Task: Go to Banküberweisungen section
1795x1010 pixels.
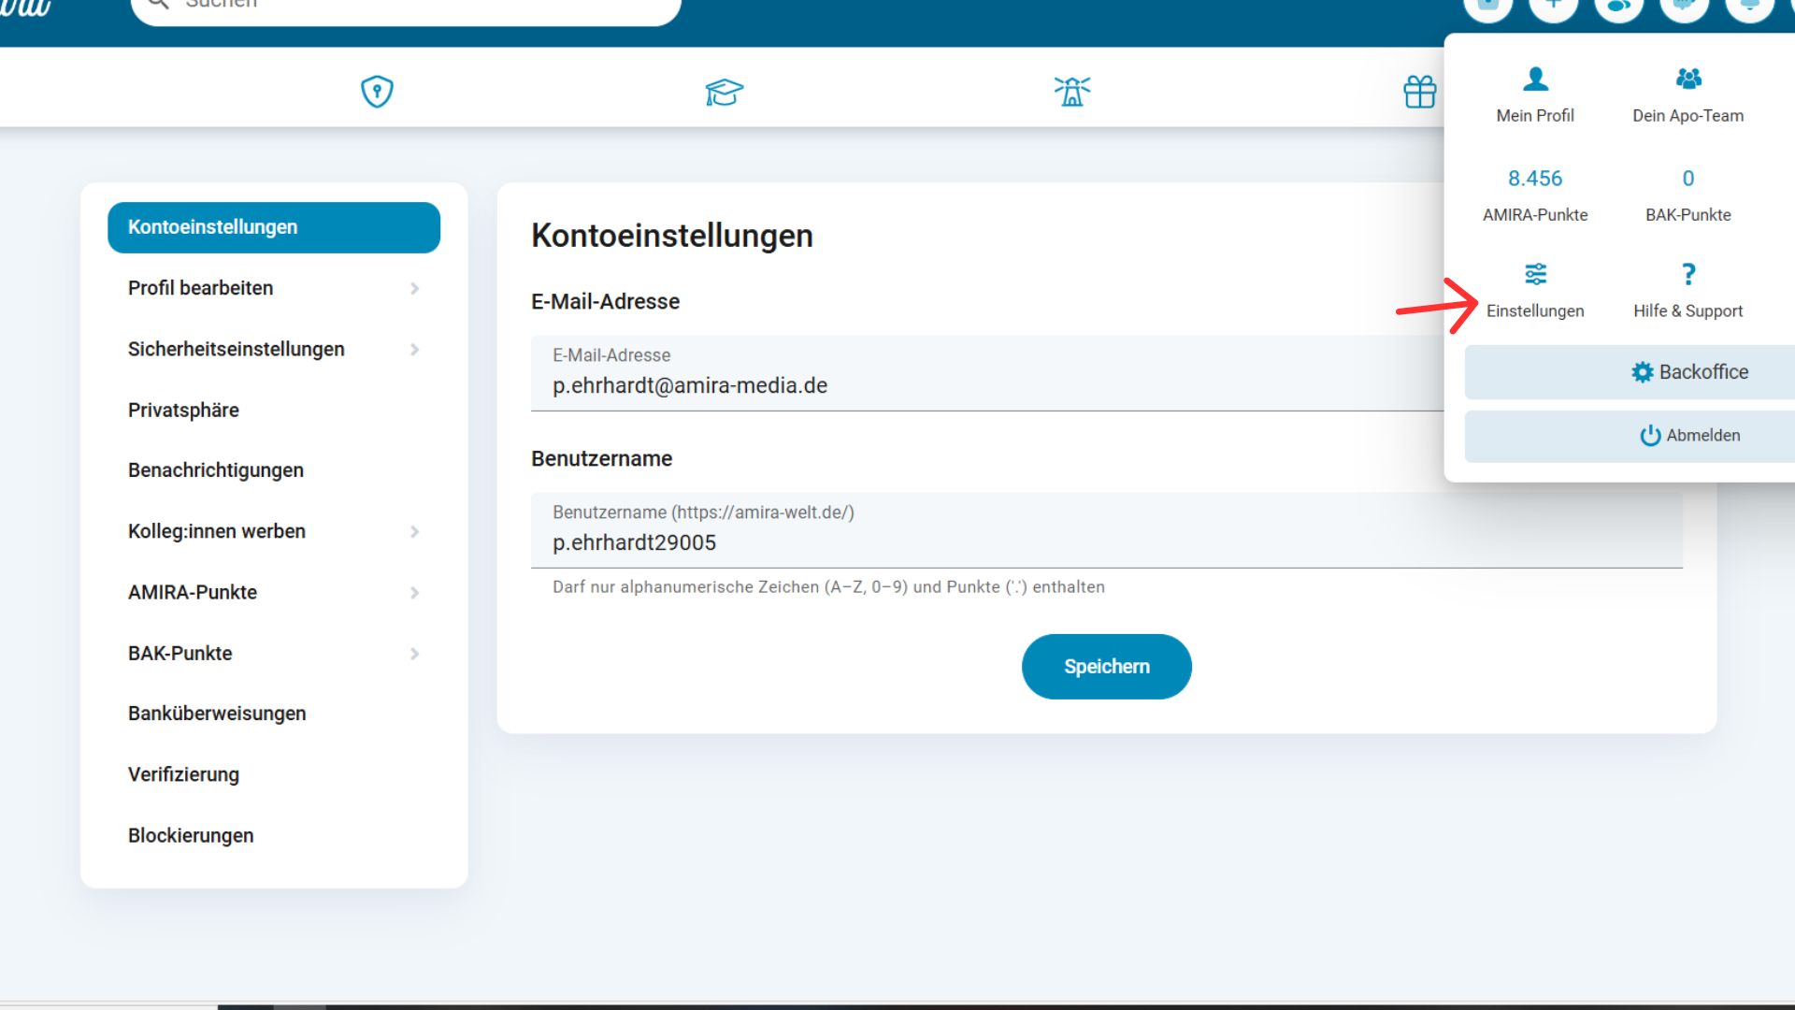Action: [217, 714]
